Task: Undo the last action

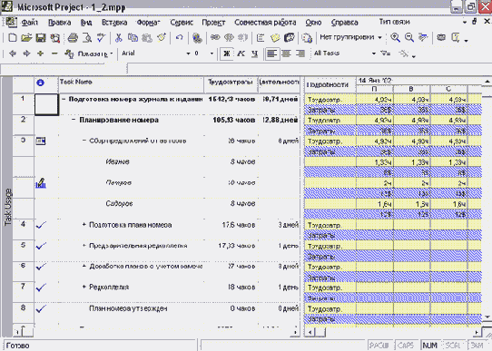Action: click(179, 38)
